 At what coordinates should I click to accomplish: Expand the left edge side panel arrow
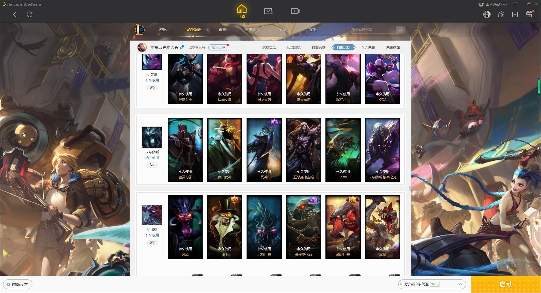[1, 157]
